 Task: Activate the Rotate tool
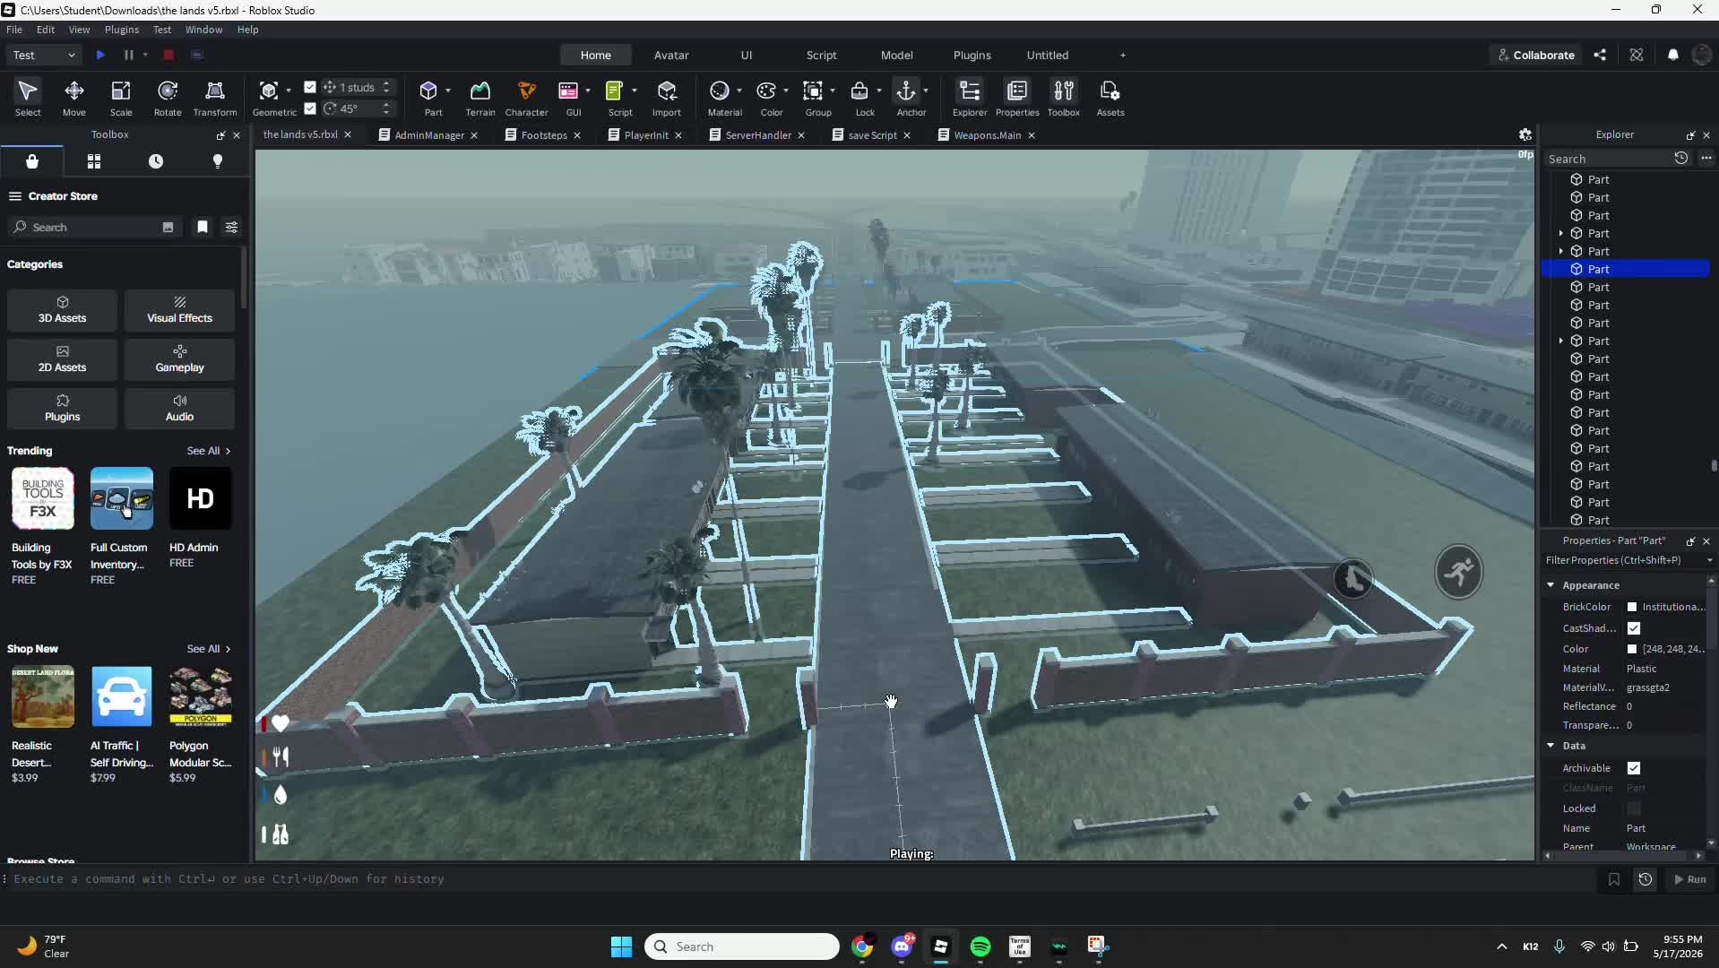tap(168, 98)
